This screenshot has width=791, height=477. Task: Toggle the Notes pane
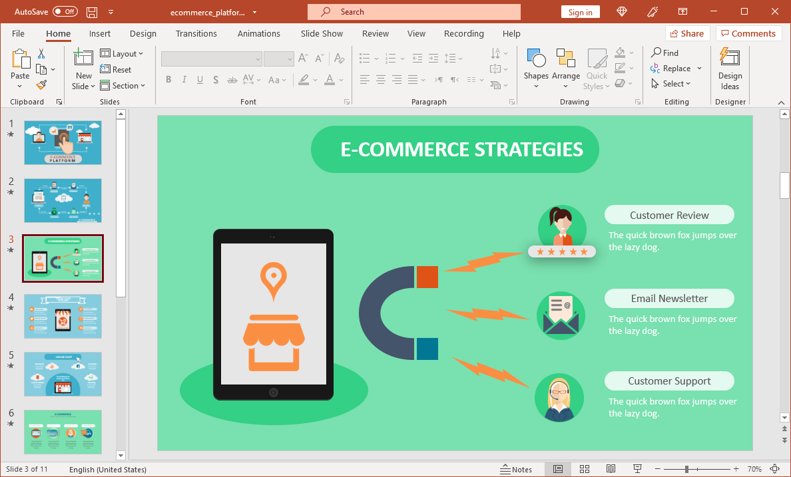pos(516,469)
